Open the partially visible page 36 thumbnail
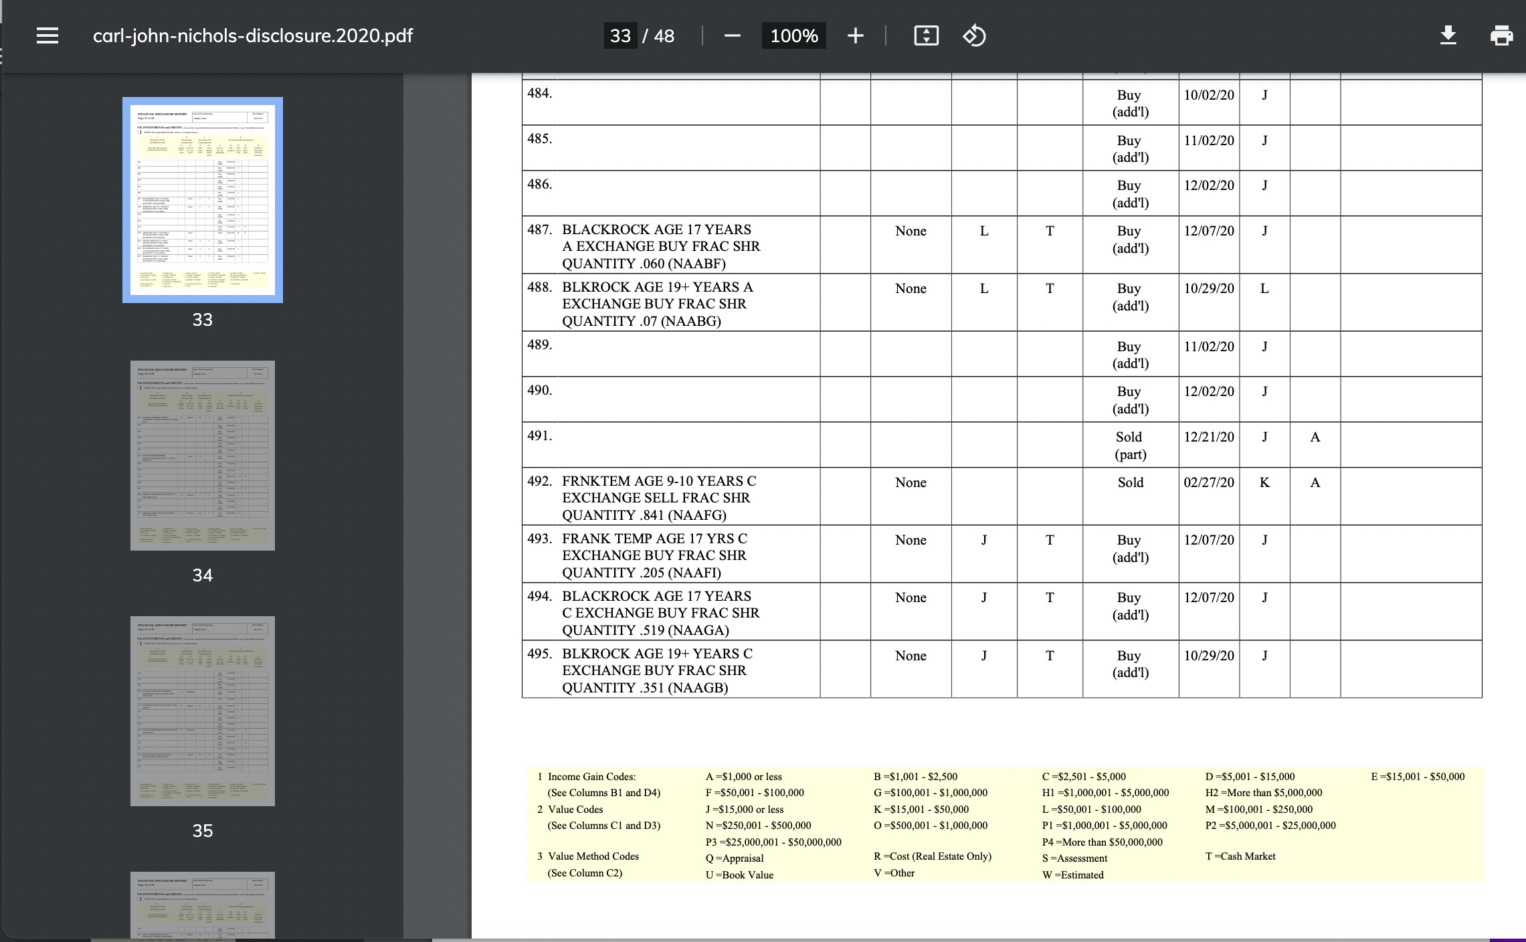Image resolution: width=1526 pixels, height=942 pixels. (203, 905)
